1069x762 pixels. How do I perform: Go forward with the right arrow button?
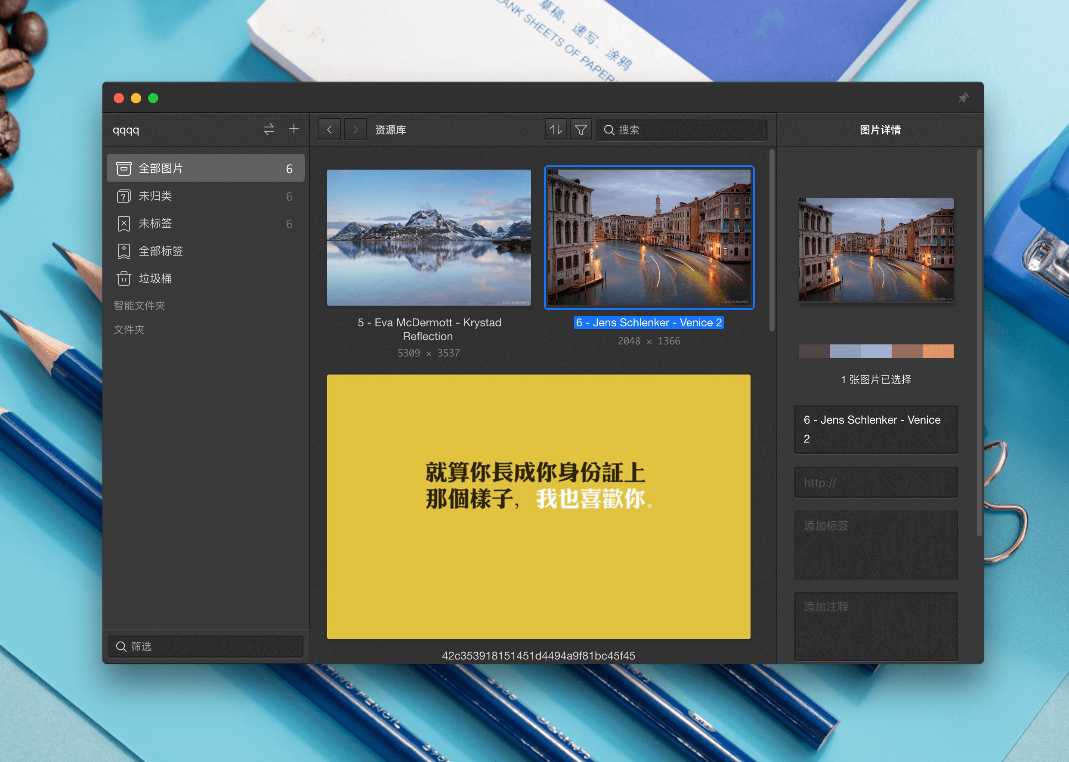355,130
